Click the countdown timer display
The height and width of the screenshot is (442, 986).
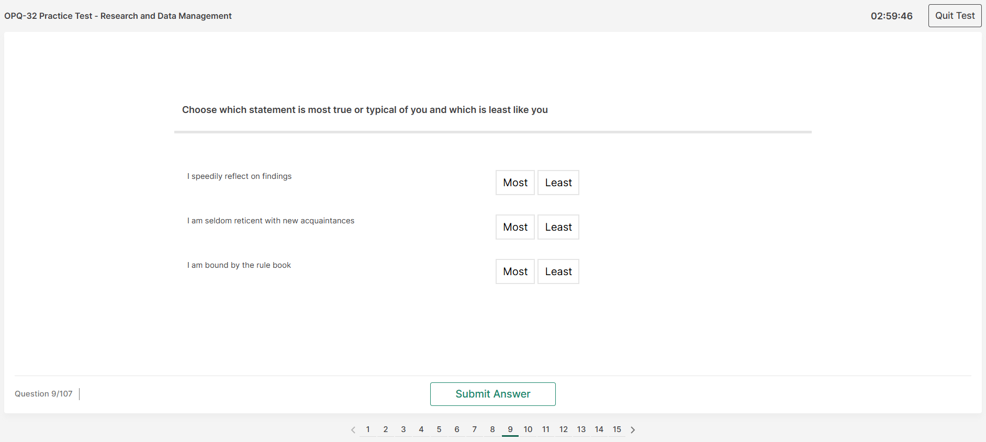891,16
